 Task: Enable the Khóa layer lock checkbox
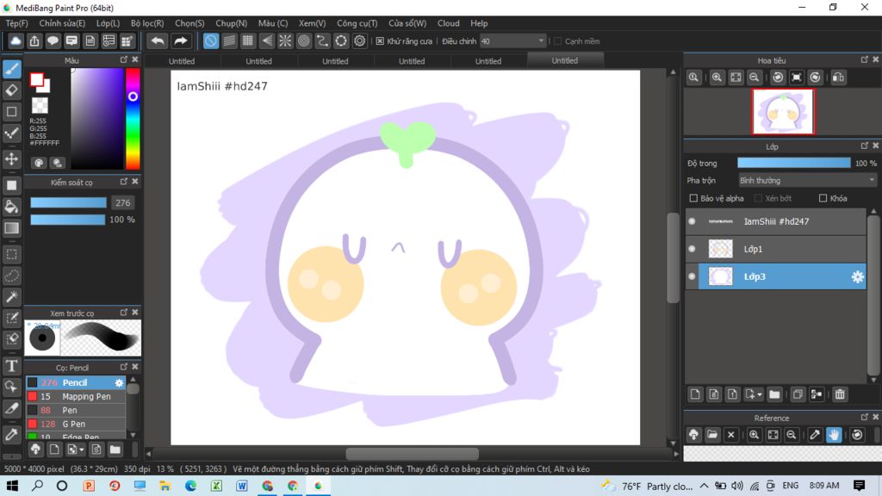(823, 199)
